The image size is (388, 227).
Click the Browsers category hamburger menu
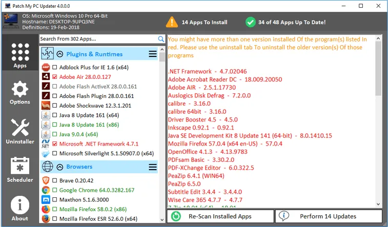pos(153,167)
